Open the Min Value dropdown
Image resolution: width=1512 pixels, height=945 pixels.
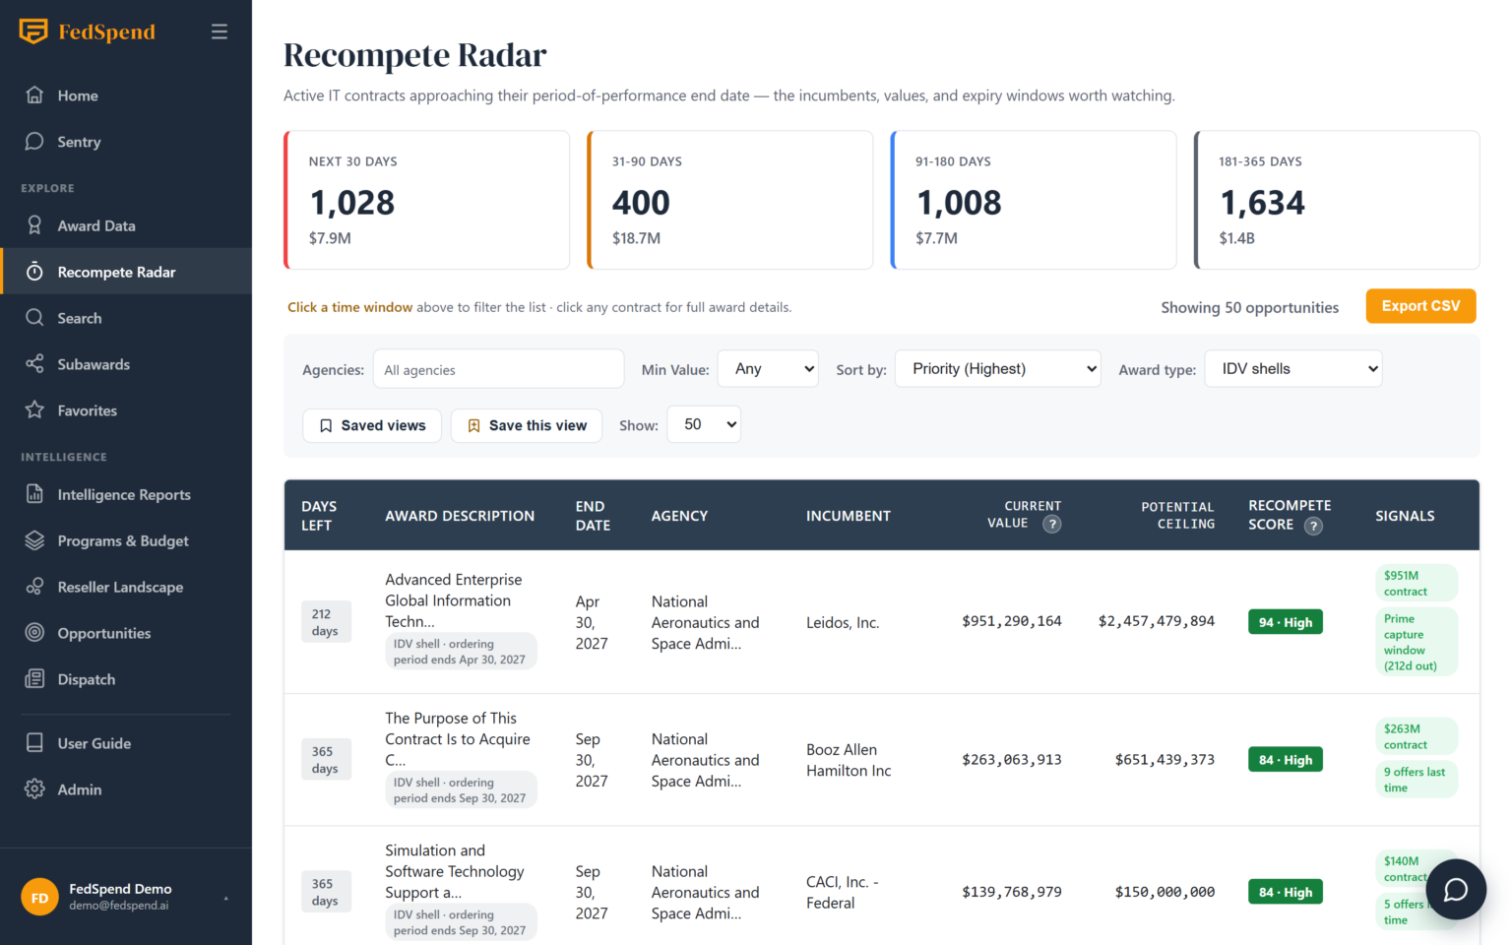pos(768,369)
